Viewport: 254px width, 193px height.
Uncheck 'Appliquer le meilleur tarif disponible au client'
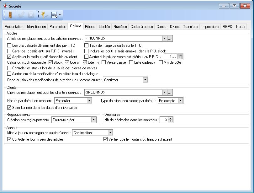point(9,57)
